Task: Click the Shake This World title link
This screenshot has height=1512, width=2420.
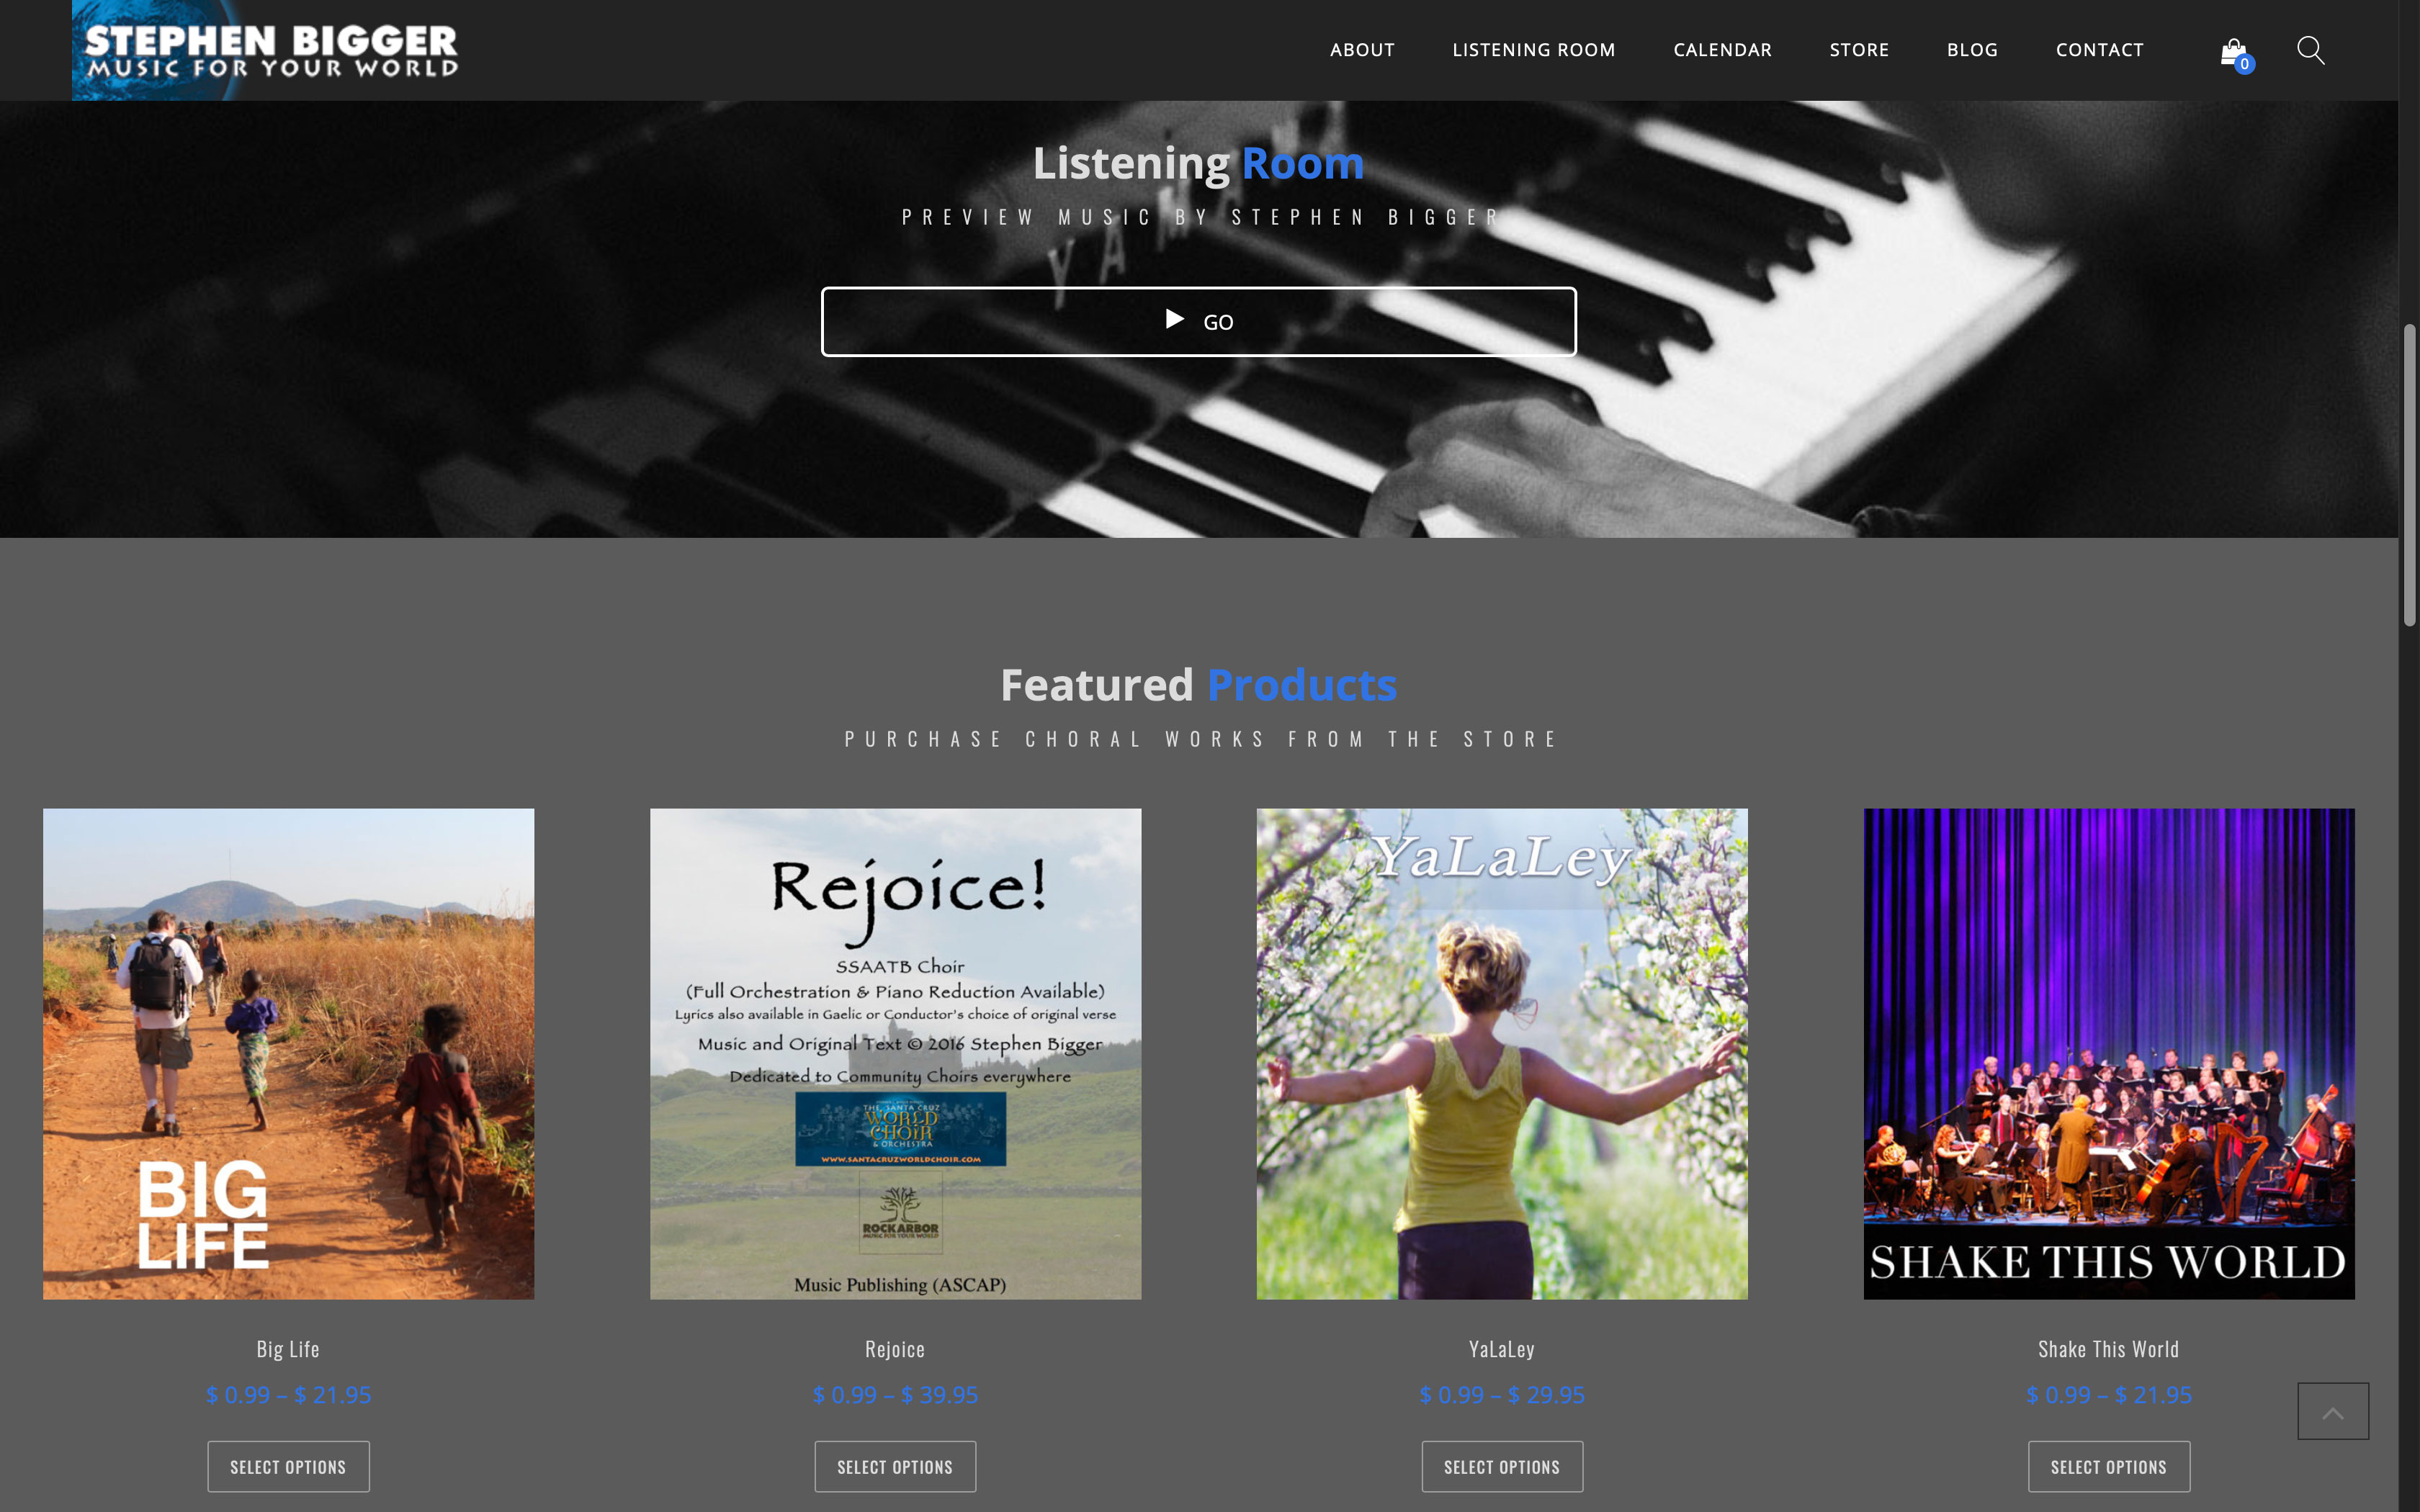Action: pos(2108,1349)
